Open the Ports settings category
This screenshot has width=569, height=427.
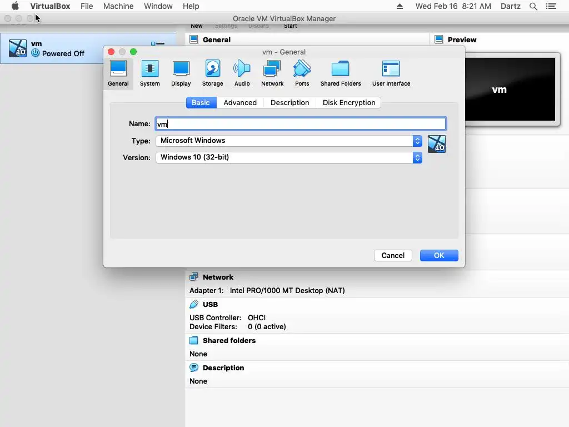(302, 73)
